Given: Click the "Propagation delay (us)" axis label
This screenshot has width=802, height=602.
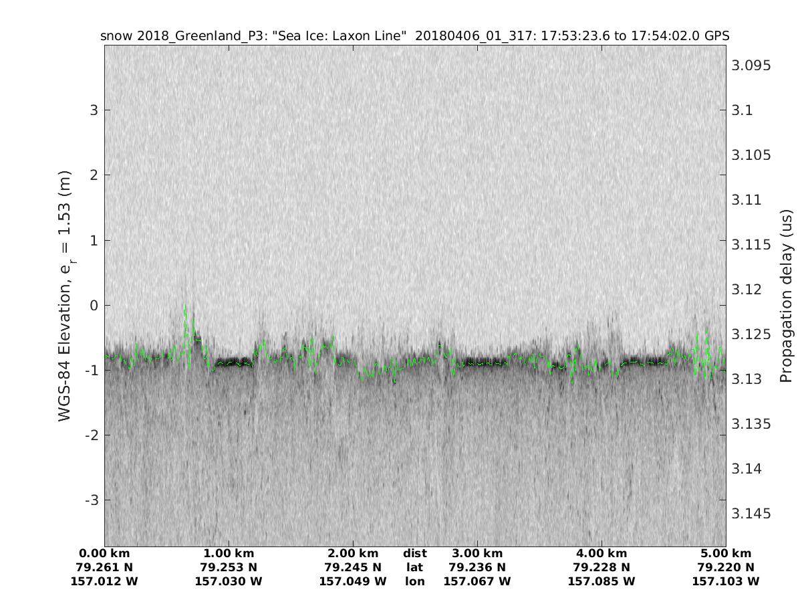Looking at the screenshot, I should click(x=786, y=296).
